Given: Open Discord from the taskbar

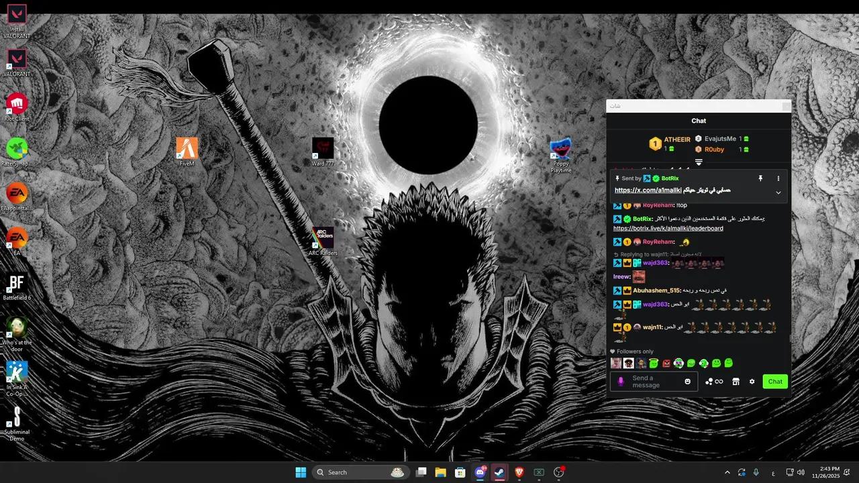Looking at the screenshot, I should click(480, 472).
